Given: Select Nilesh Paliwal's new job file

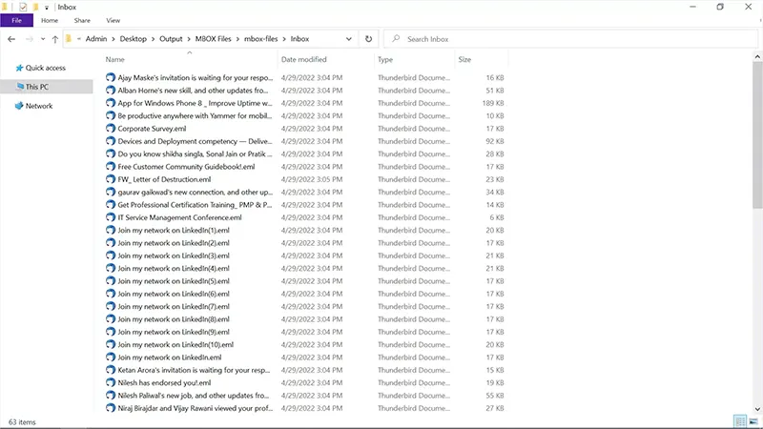Looking at the screenshot, I should click(194, 396).
